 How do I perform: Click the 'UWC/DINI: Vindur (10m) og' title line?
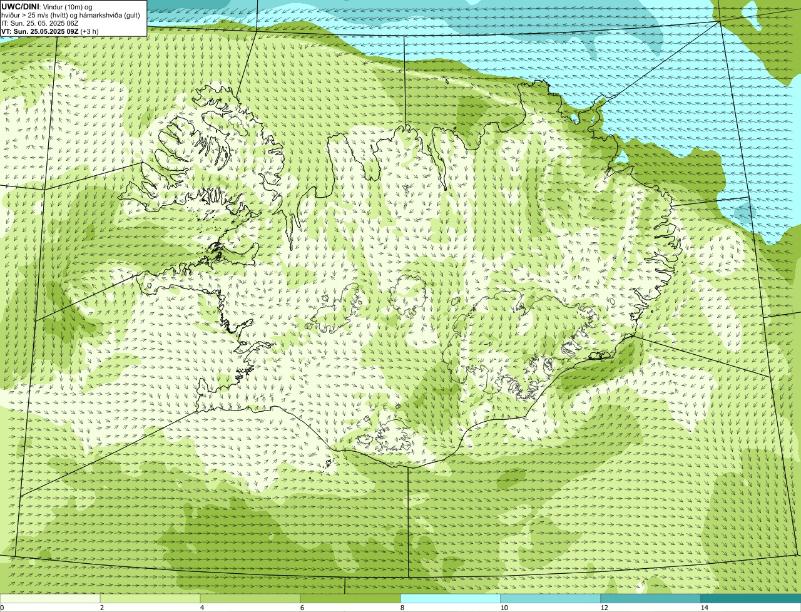click(47, 6)
